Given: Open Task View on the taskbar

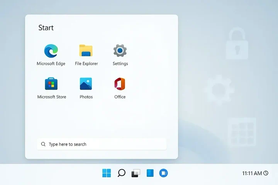Looking at the screenshot, I should [x=136, y=173].
